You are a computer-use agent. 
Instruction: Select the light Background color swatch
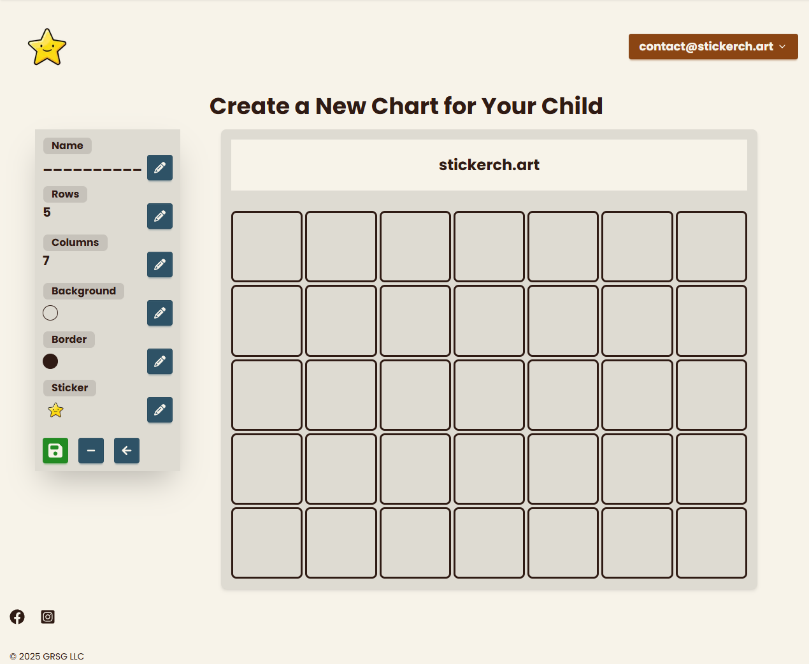pos(50,313)
